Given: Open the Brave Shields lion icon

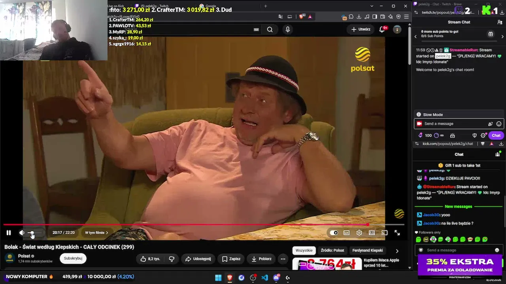Looking at the screenshot, I should pos(302,17).
